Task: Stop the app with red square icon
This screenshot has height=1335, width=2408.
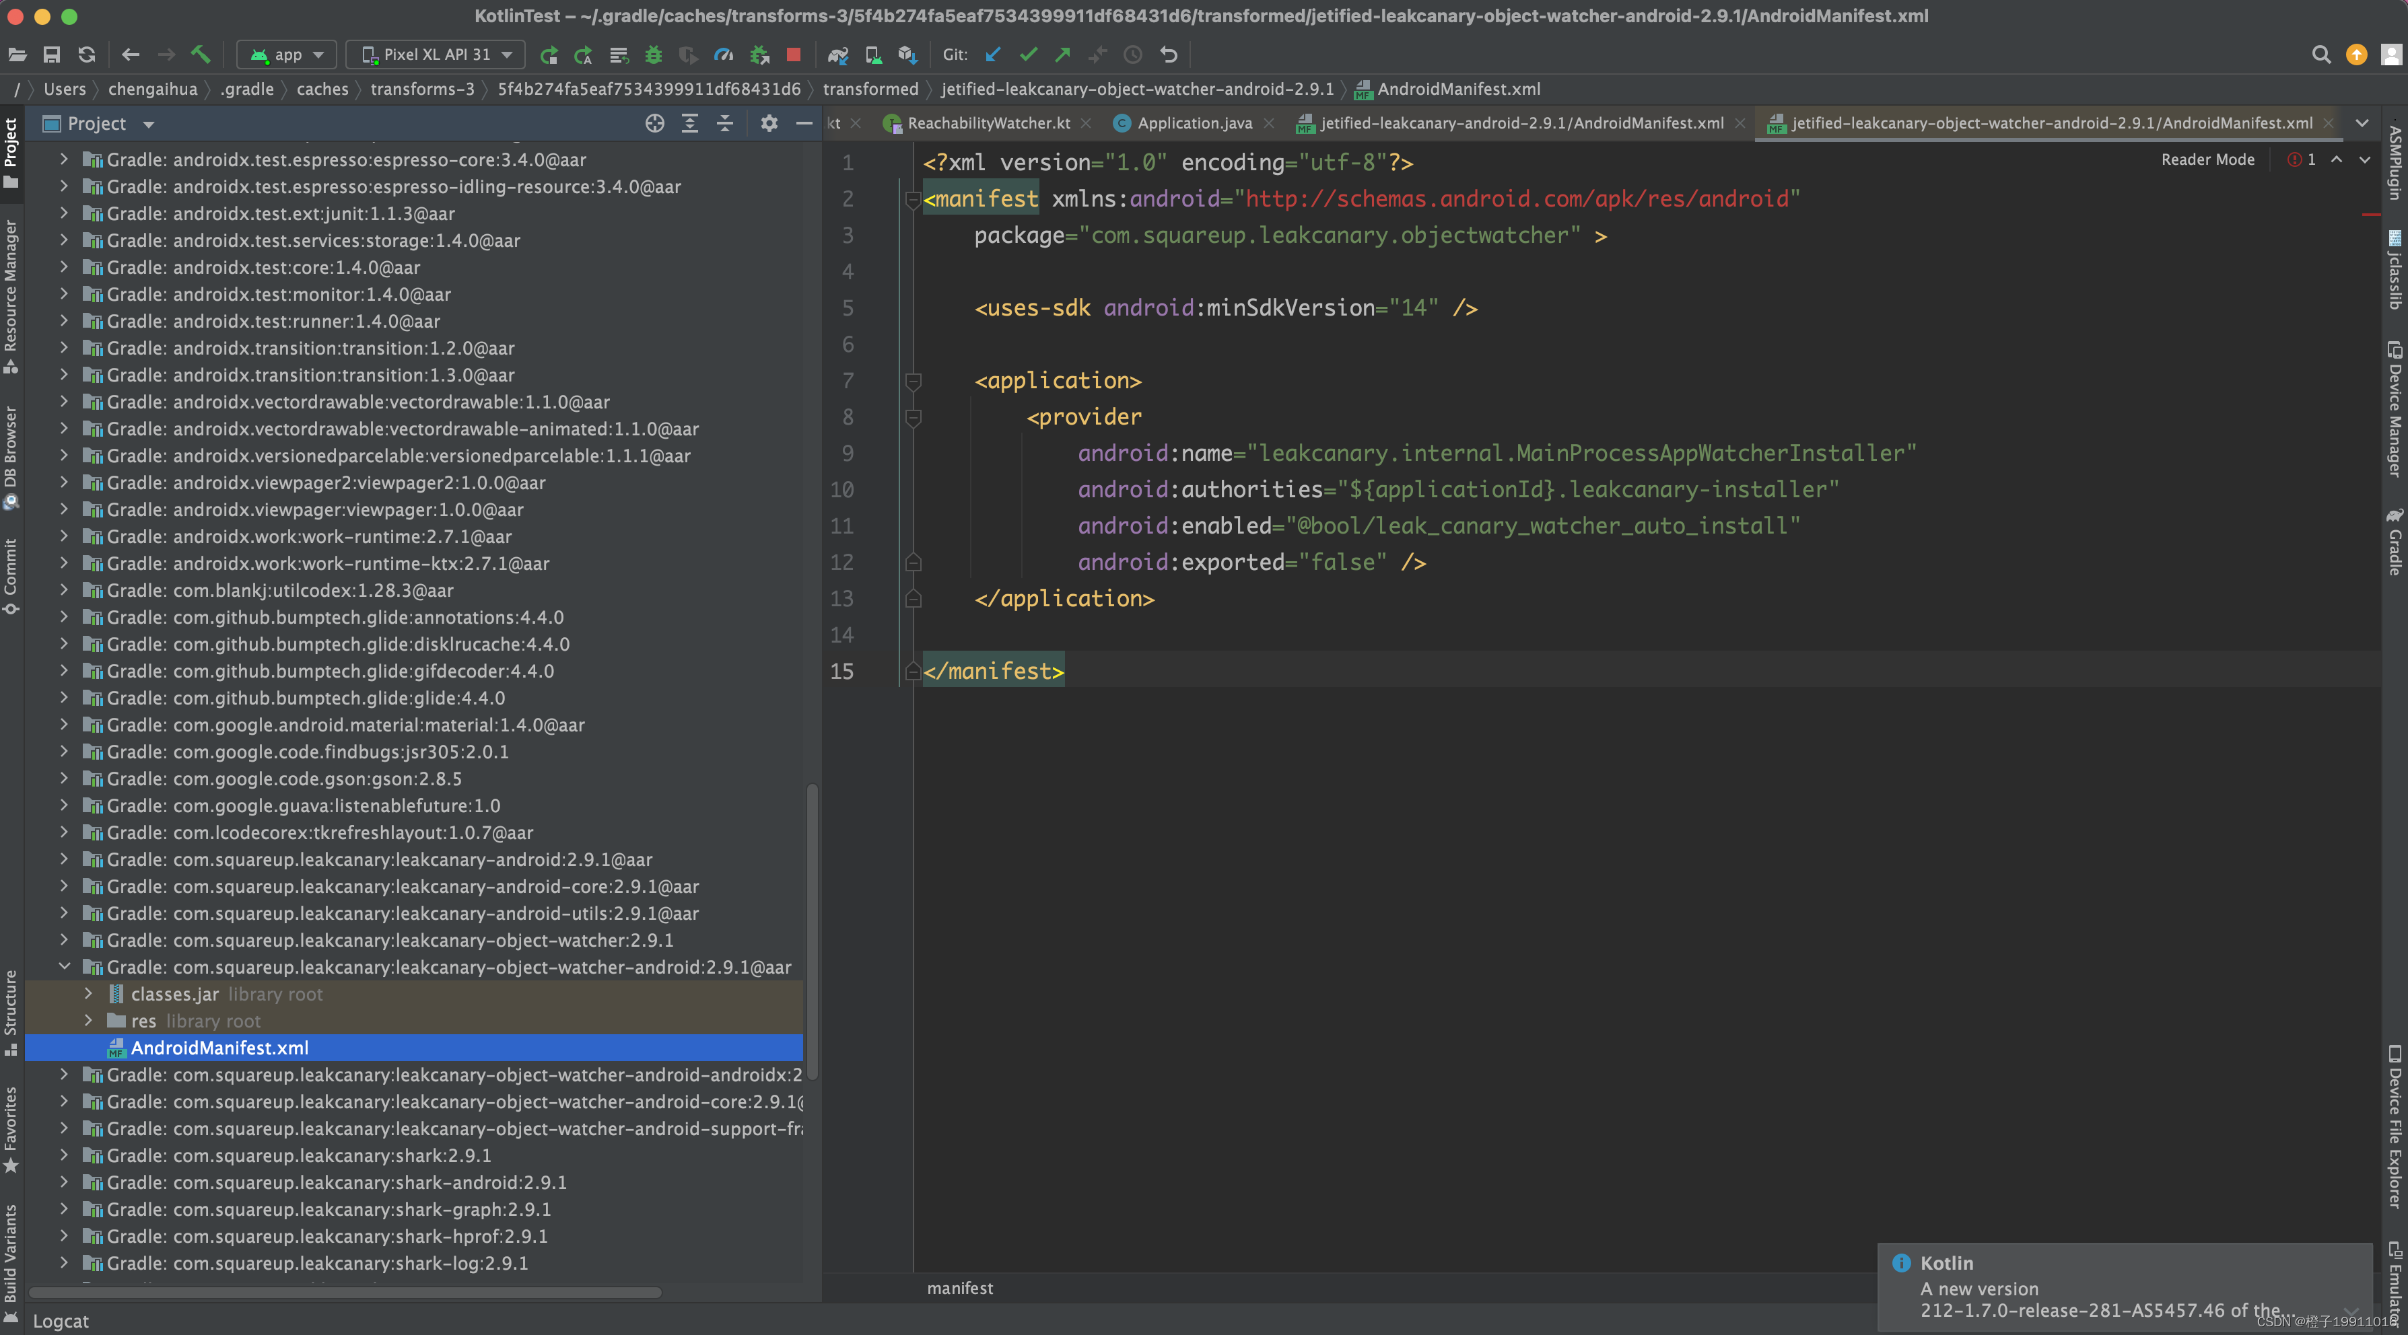Action: pyautogui.click(x=794, y=55)
